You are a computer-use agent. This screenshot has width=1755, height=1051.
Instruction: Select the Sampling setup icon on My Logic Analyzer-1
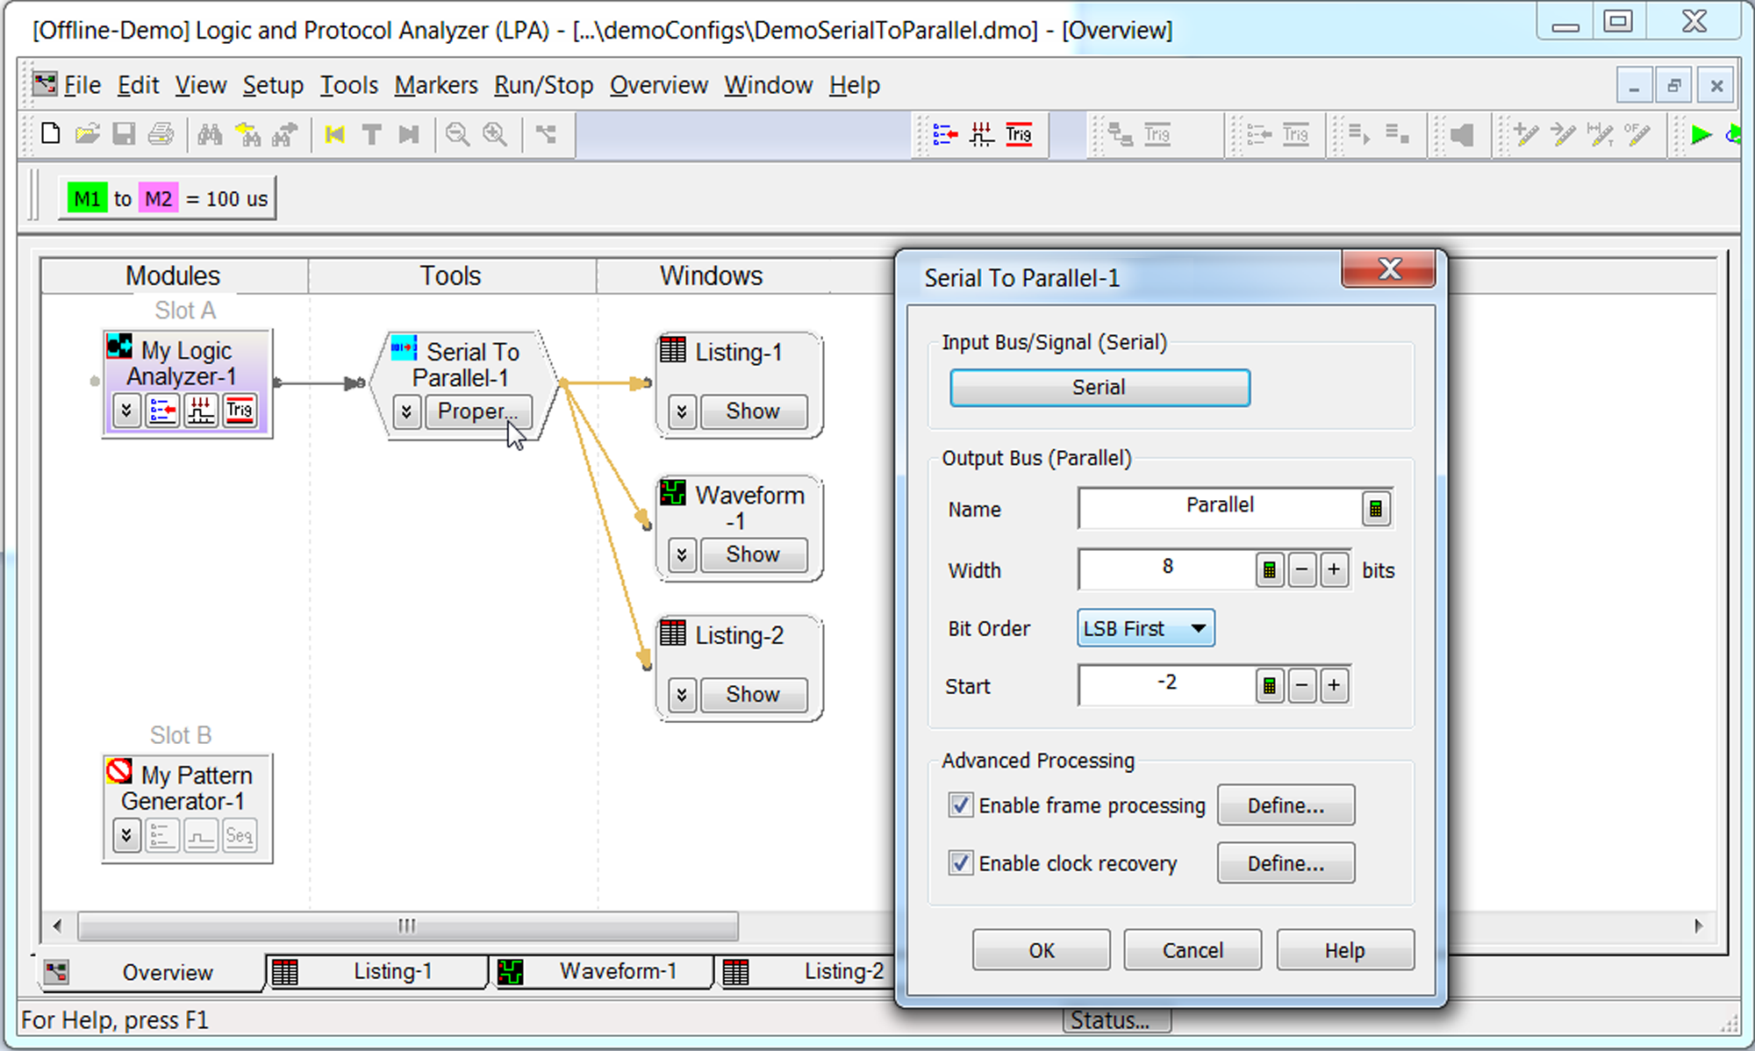click(x=201, y=410)
